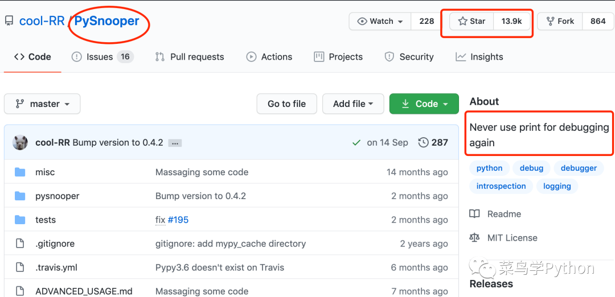Click the tests folder icon
The height and width of the screenshot is (297, 615).
pos(19,220)
